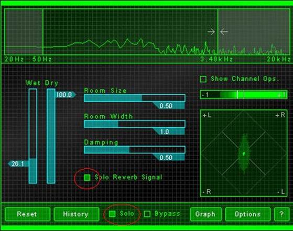Click the -L label in the vectorscope
Image resolution: width=293 pixels, height=231 pixels.
coord(281,192)
